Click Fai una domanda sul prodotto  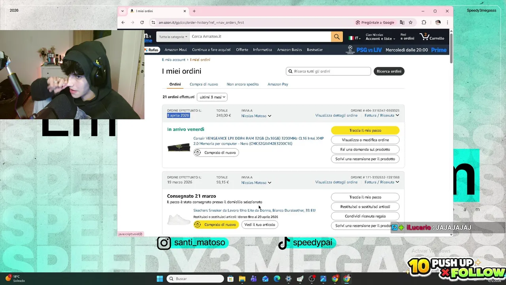[x=365, y=149]
